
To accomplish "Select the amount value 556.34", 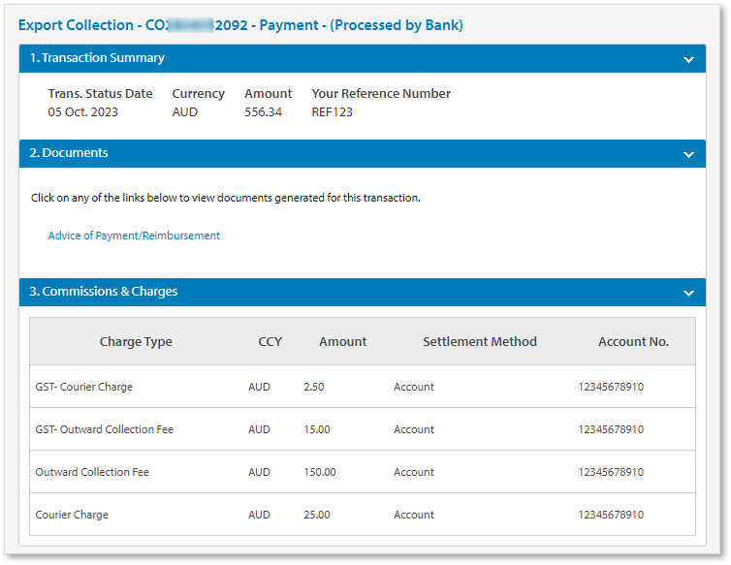I will [x=263, y=112].
